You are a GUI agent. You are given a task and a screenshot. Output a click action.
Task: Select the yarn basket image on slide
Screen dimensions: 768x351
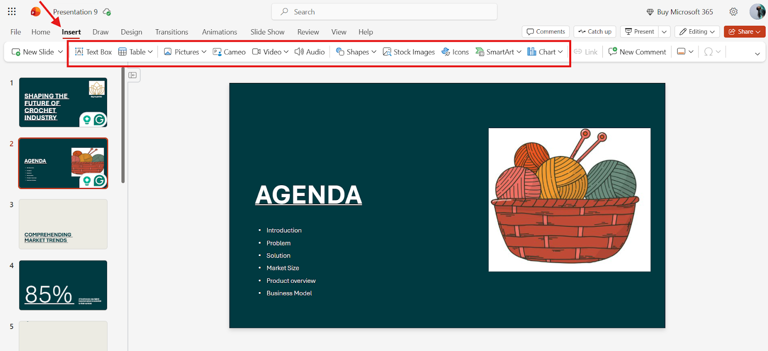pos(570,199)
